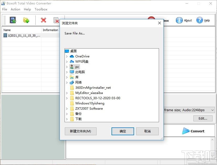Screen dimensions: 217x165
Task: Close the 浏览文件夹 dialog
Action: (160, 23)
